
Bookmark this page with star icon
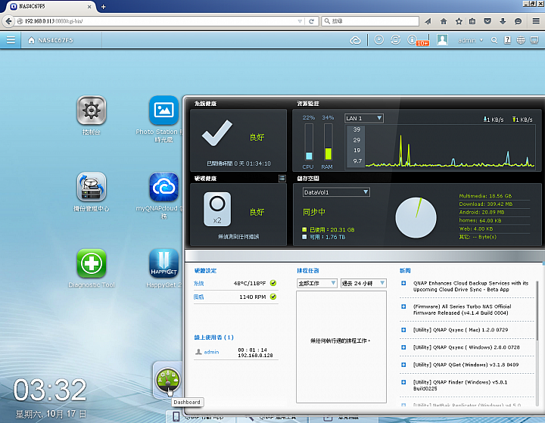(x=459, y=21)
